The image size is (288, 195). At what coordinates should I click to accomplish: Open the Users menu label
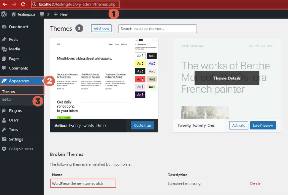click(14, 120)
